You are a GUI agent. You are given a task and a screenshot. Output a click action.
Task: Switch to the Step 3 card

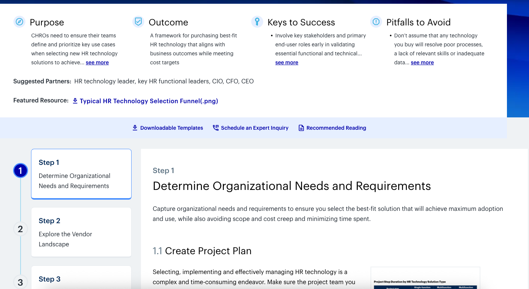(x=81, y=279)
